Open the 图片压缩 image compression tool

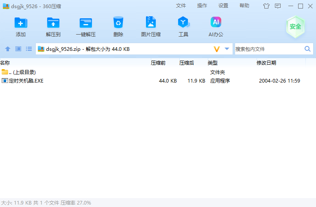(151, 22)
